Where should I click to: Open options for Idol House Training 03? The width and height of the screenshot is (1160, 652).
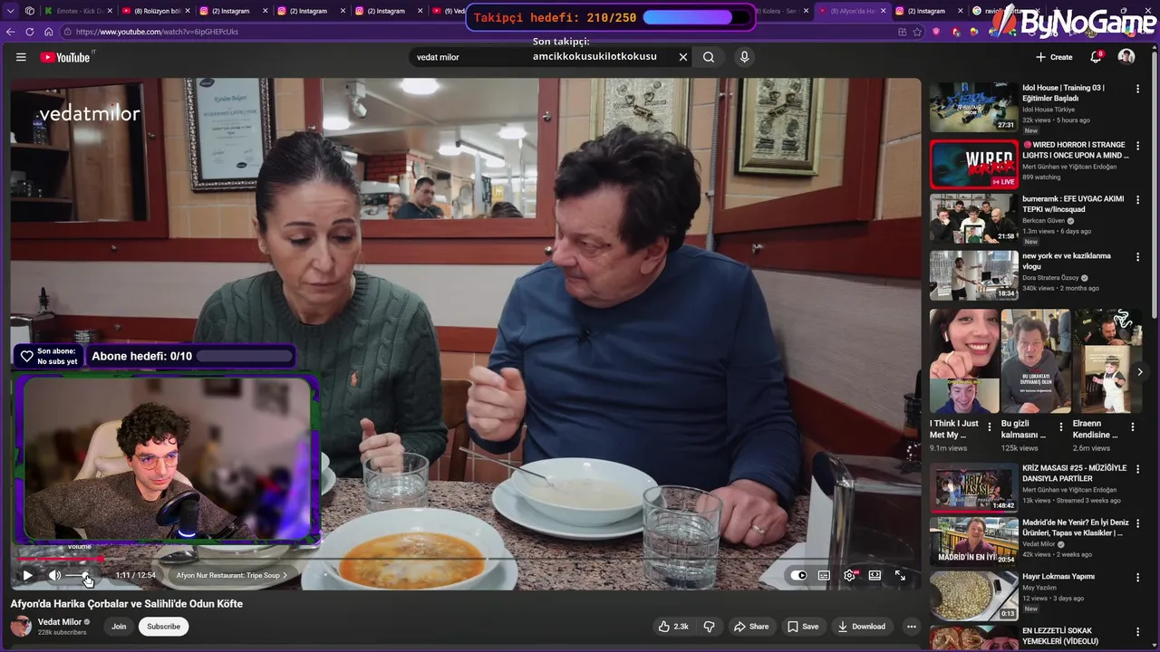(1138, 89)
